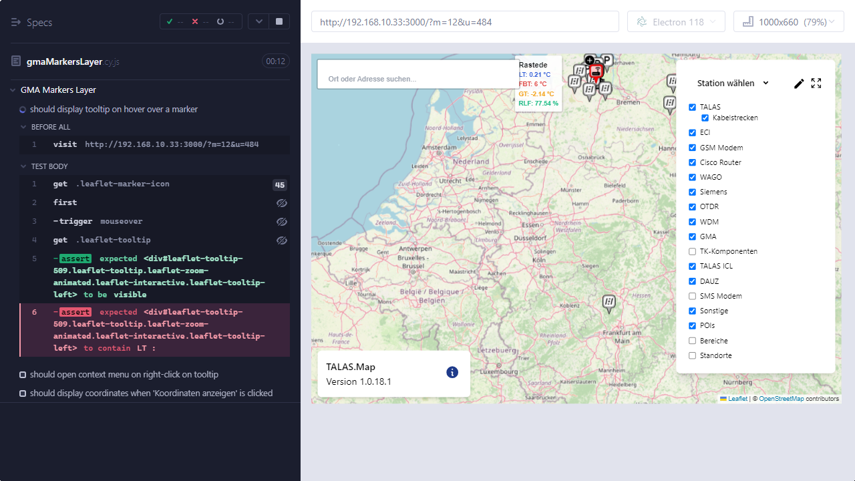855x481 pixels.
Task: Click the Specs list icon in header
Action: (16, 22)
